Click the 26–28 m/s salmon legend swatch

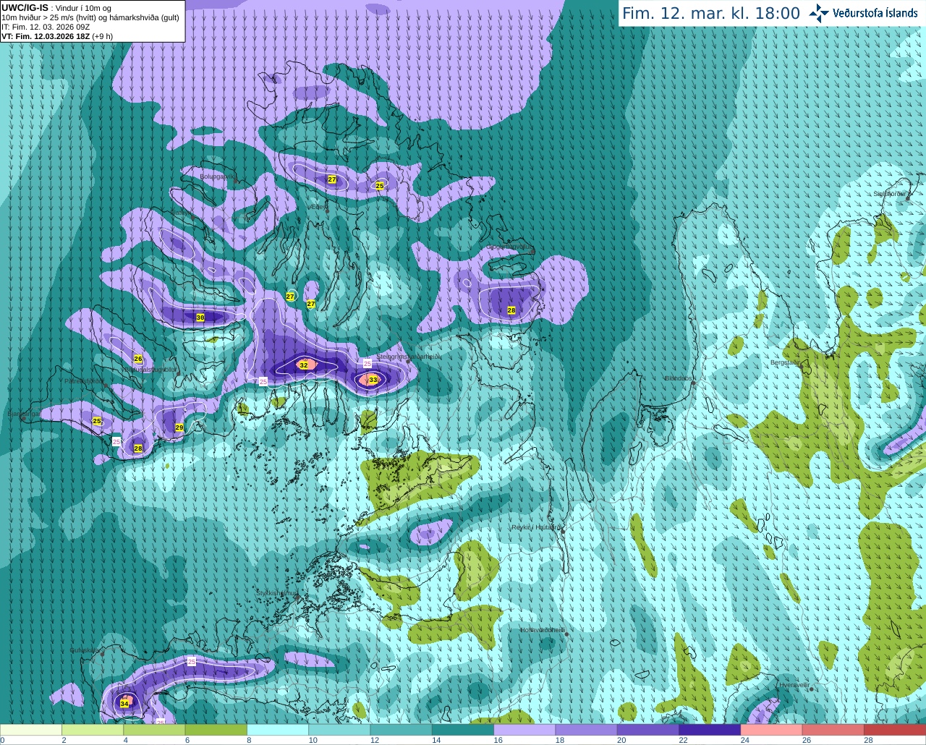[833, 730]
